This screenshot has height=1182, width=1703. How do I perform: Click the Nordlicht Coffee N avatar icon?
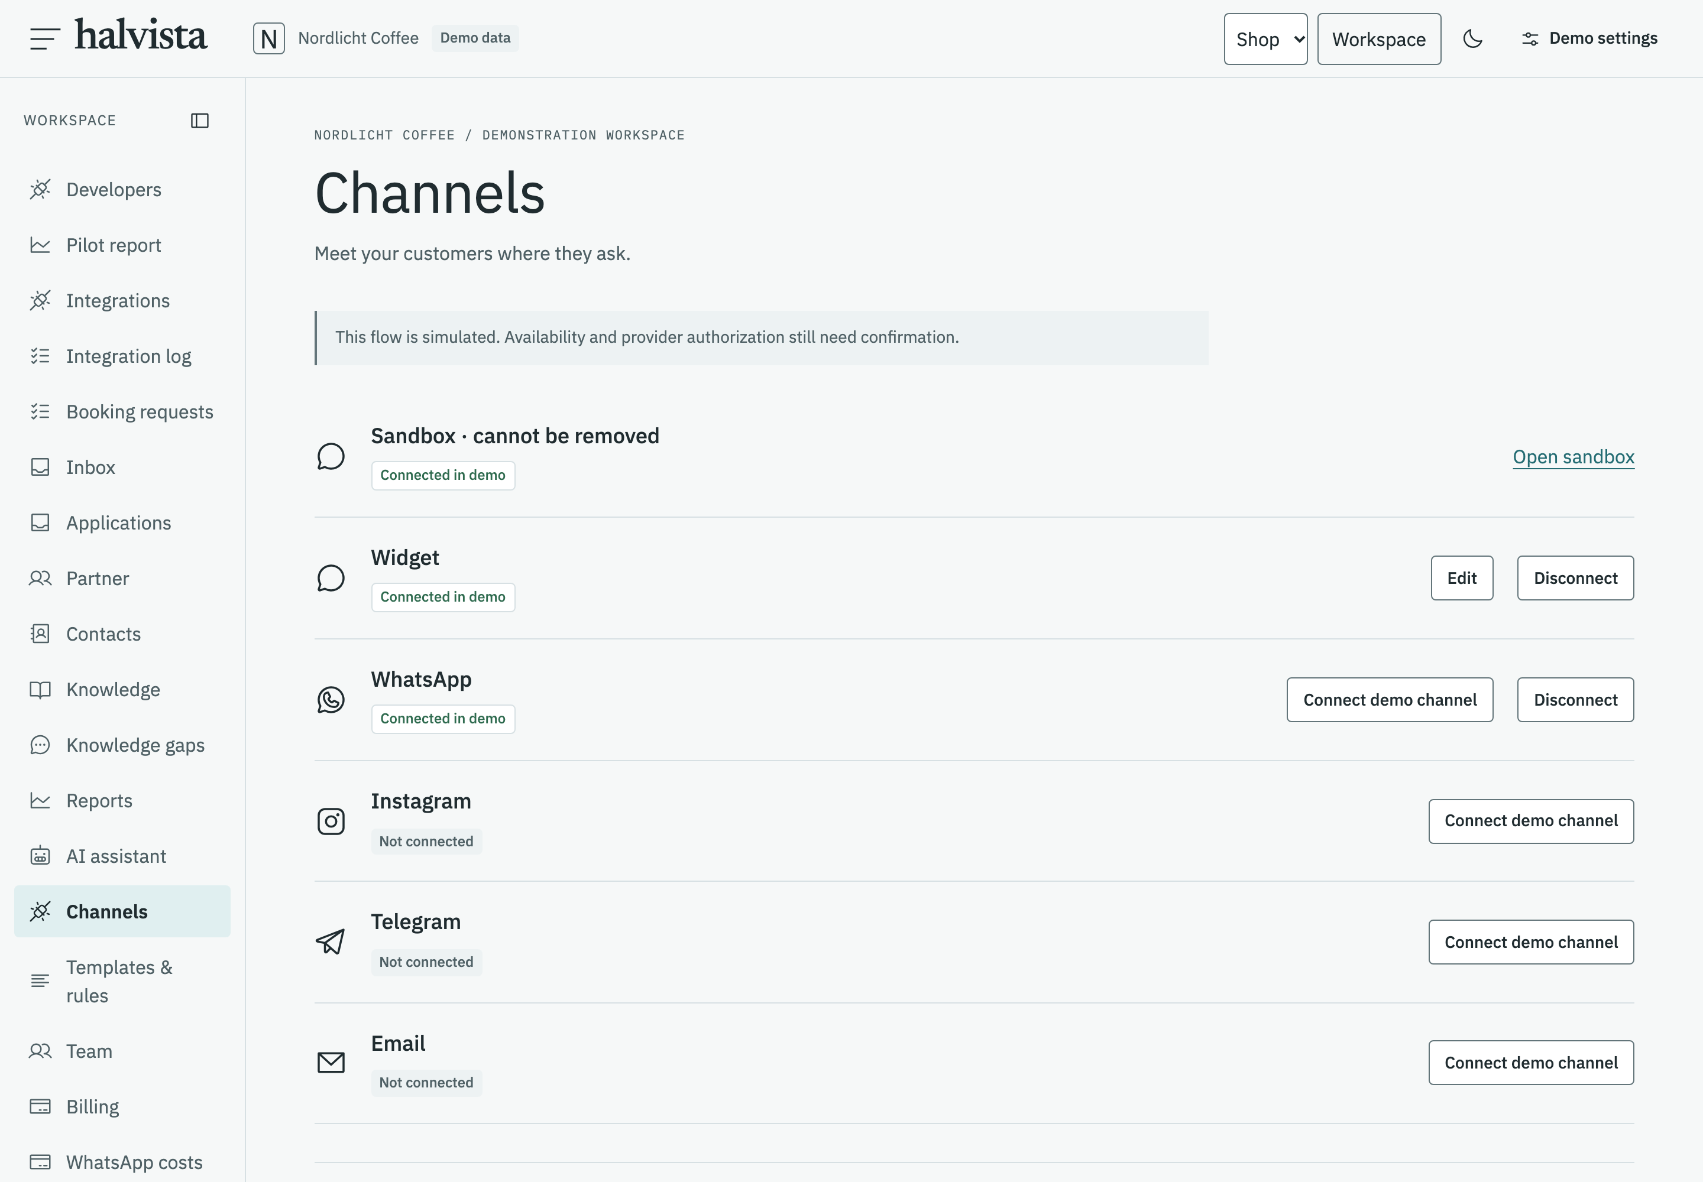(x=269, y=38)
